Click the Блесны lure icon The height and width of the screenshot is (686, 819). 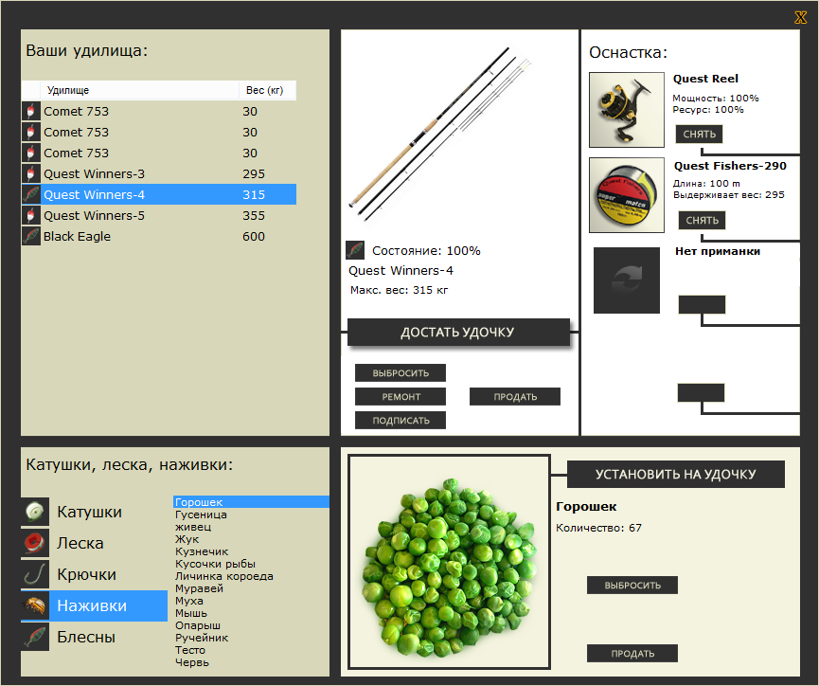(x=35, y=637)
